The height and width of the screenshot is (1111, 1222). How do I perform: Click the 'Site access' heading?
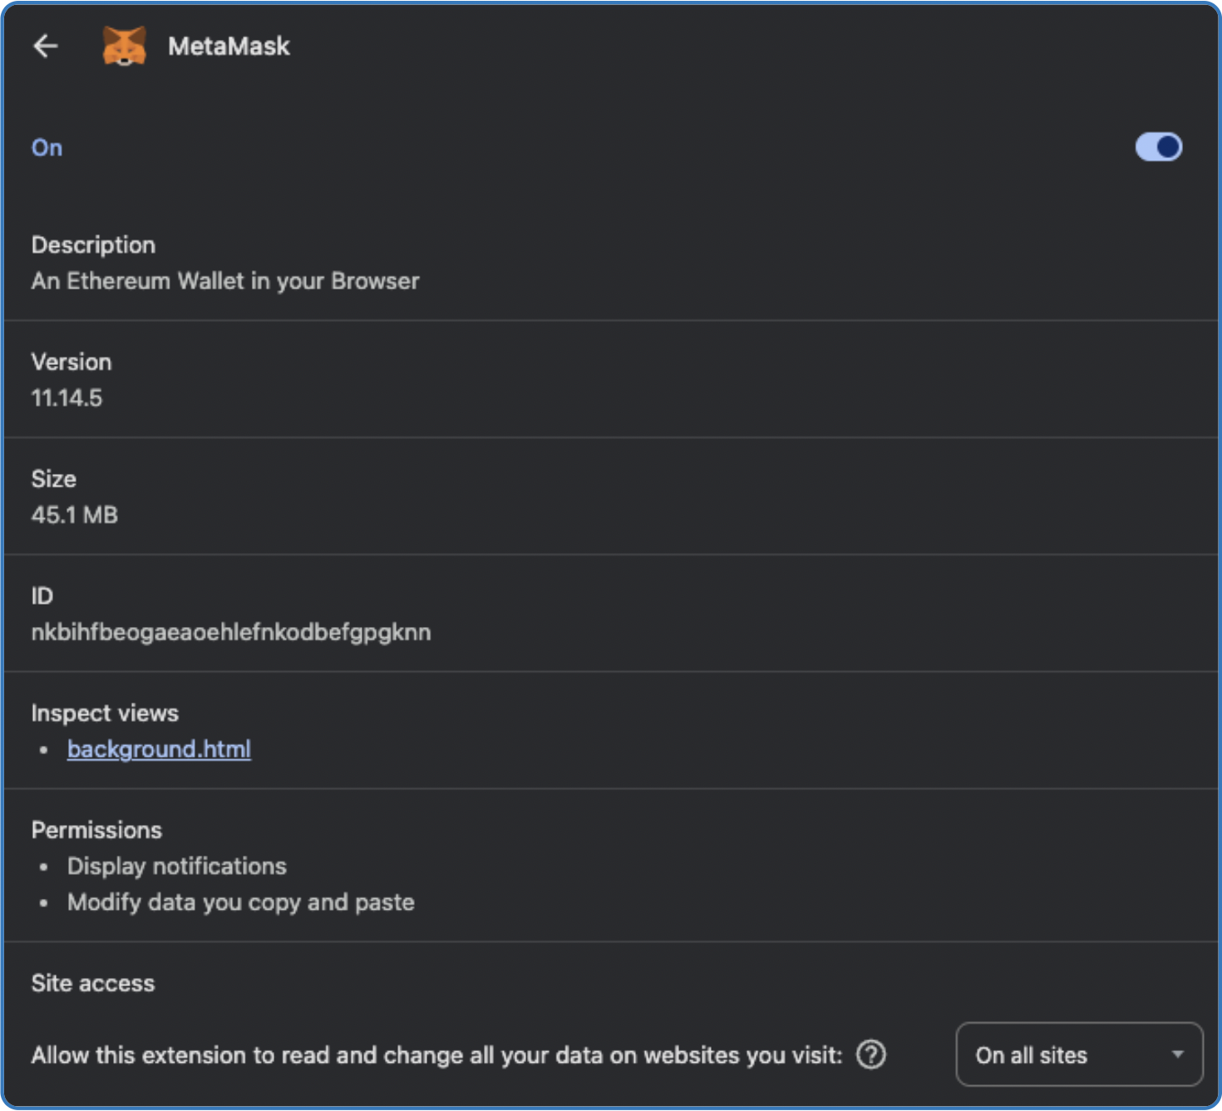coord(93,984)
